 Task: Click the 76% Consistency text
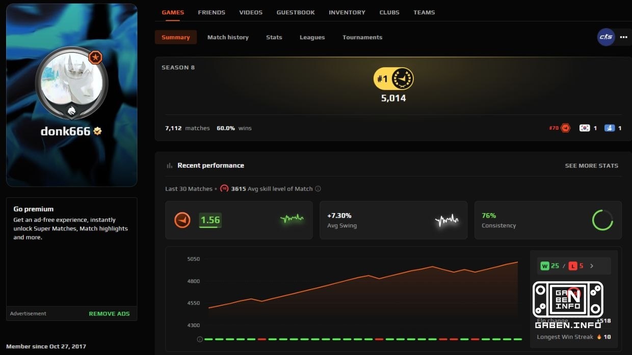498,220
